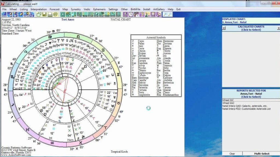Click the overlapping windows toolbar icon
This screenshot has height=157, width=280.
tap(39, 15)
